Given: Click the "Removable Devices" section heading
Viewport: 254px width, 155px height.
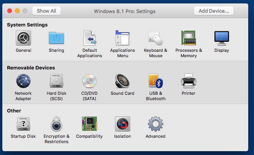Looking at the screenshot, I should tap(31, 68).
